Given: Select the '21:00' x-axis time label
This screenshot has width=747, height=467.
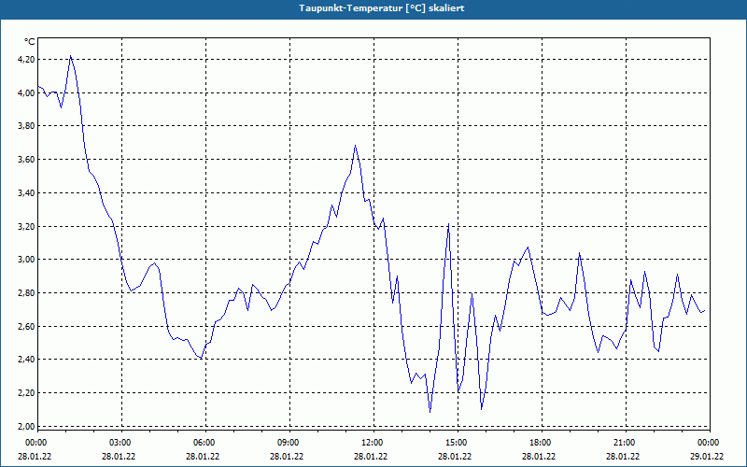Looking at the screenshot, I should pos(623,443).
